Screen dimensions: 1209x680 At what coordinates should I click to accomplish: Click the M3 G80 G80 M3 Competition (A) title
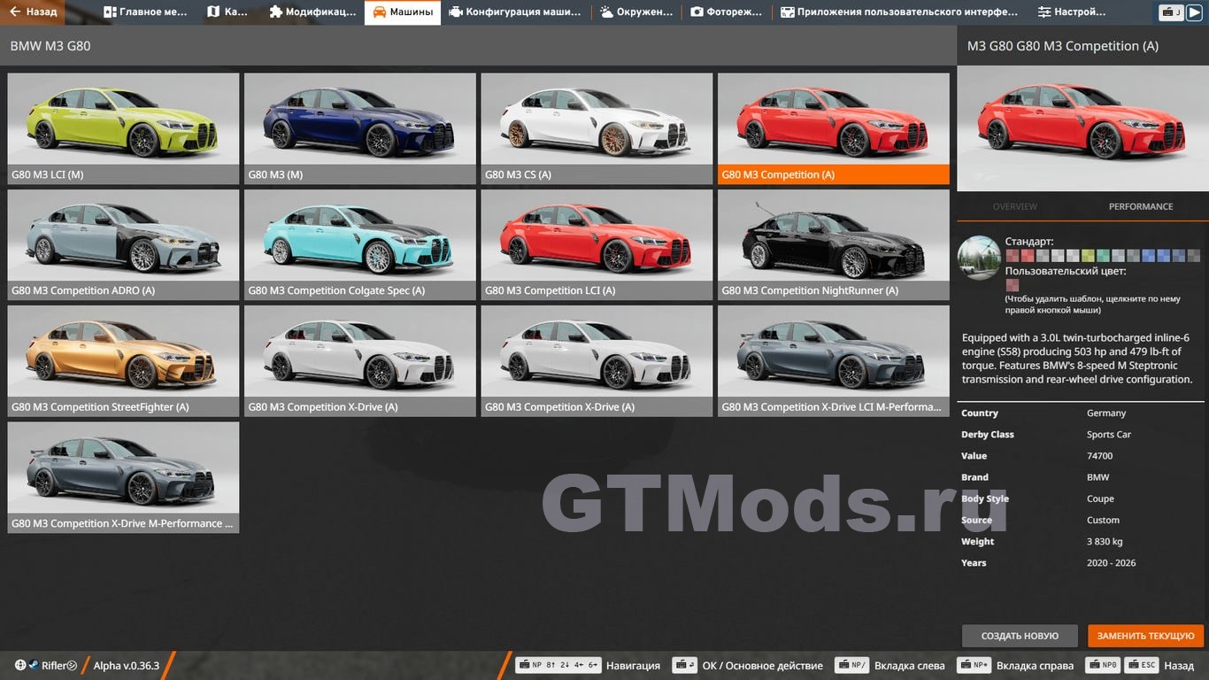[1062, 46]
